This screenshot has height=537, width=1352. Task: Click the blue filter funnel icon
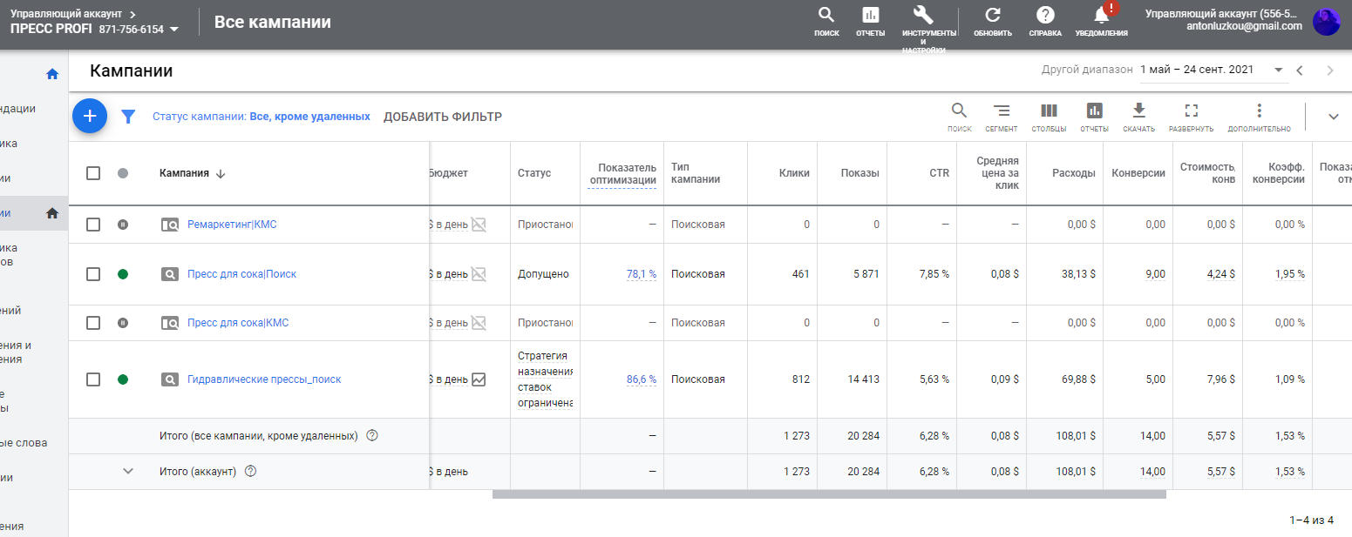pyautogui.click(x=128, y=117)
